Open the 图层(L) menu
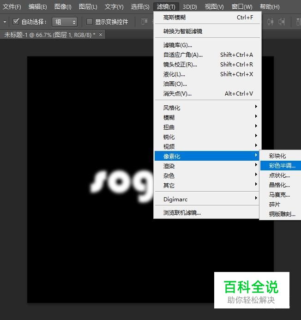Screen dimensions: 301x320 pyautogui.click(x=88, y=7)
